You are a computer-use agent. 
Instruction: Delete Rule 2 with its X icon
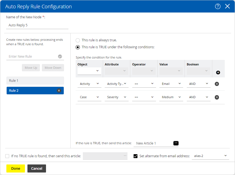59,91
